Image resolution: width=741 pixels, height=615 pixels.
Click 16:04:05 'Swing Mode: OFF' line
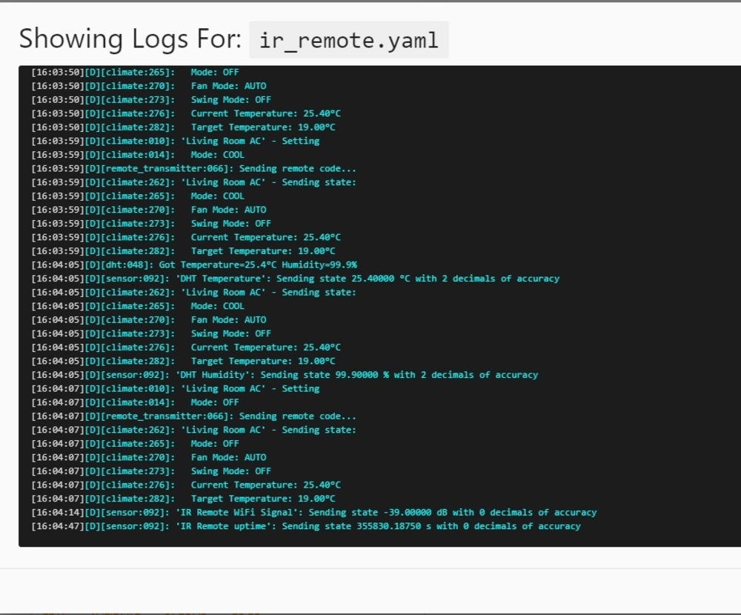[151, 333]
